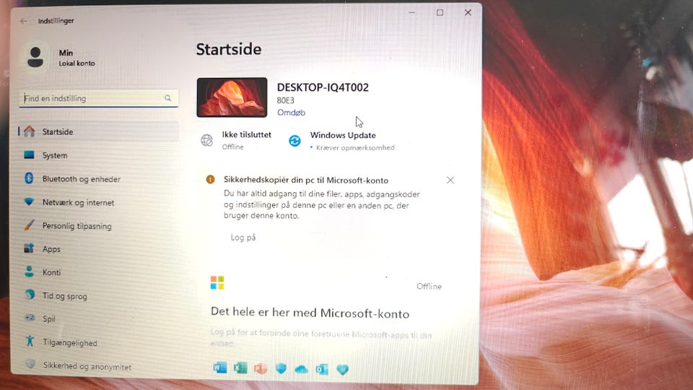Viewport: 693px width, 390px height.
Task: Click the Apps grid icon
Action: [x=29, y=248]
